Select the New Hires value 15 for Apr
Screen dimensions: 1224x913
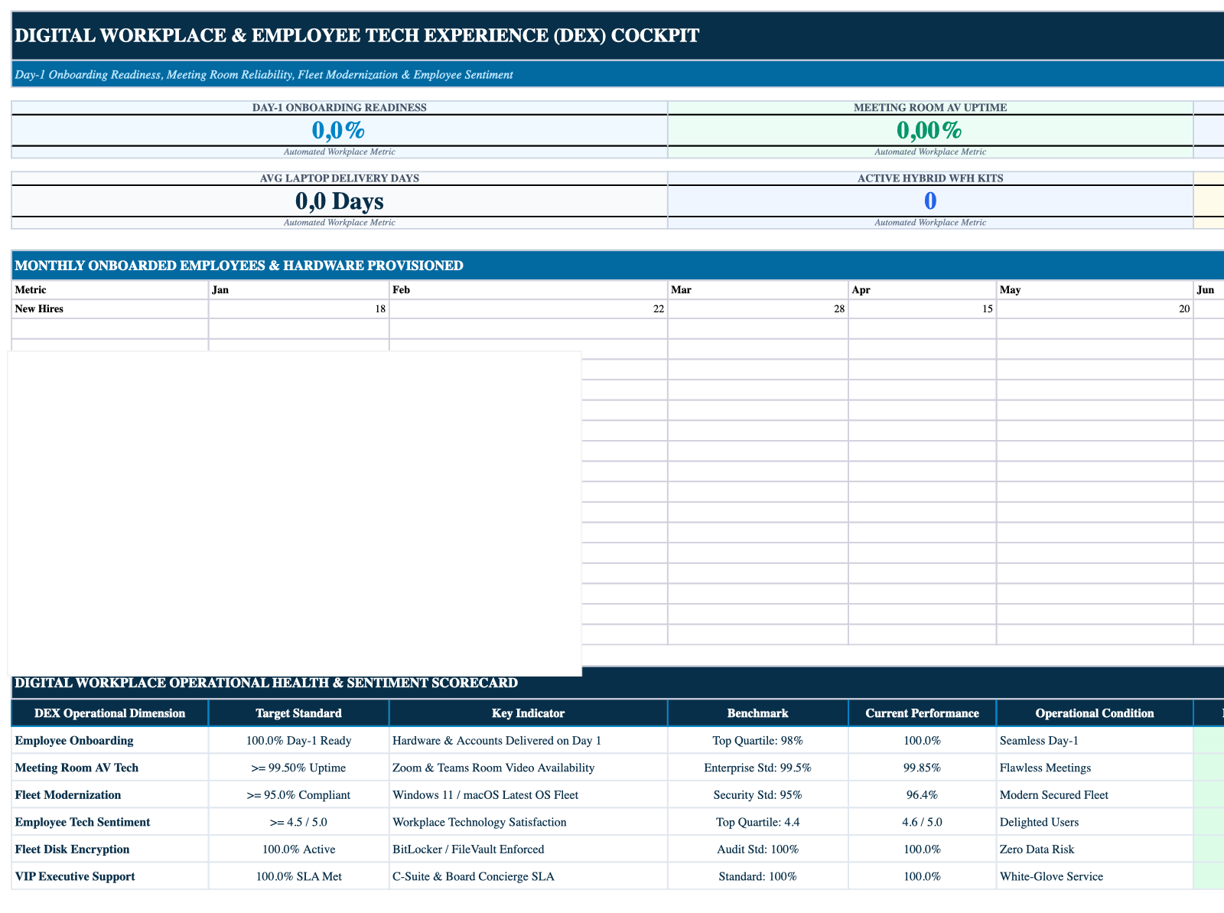click(x=923, y=309)
